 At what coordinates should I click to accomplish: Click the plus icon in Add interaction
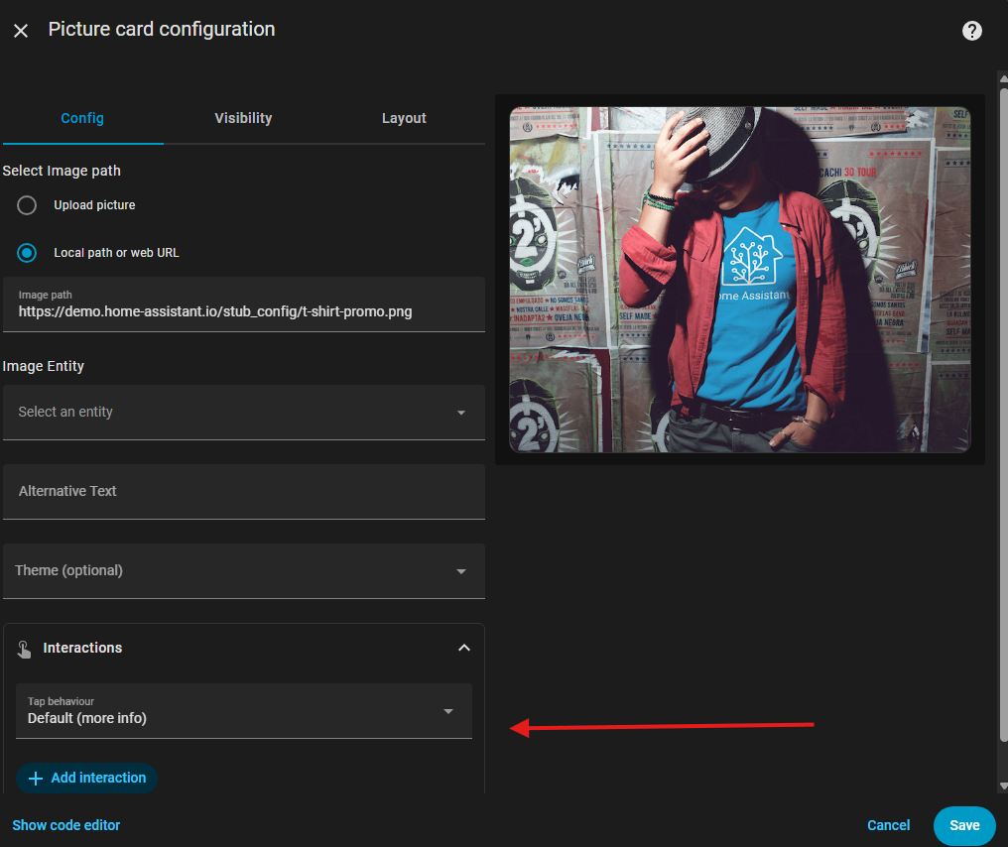36,778
